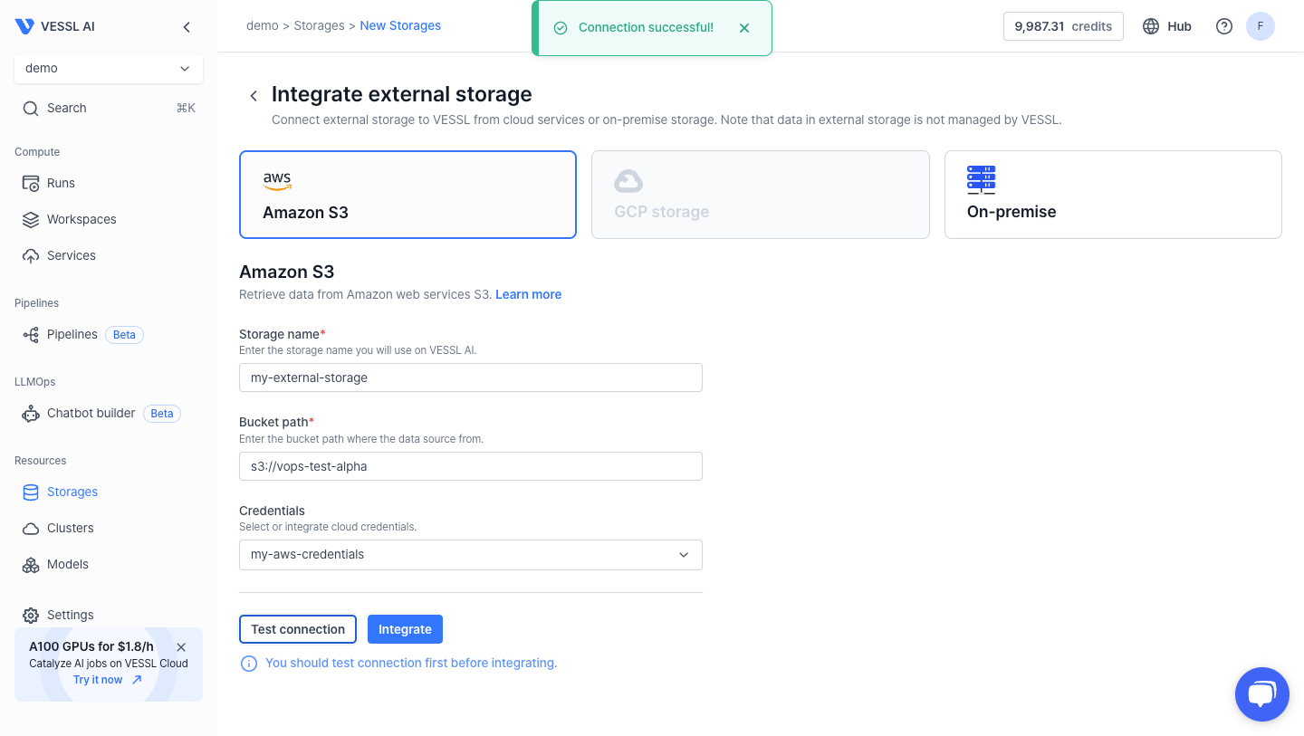Image resolution: width=1304 pixels, height=736 pixels.
Task: Open Clusters in the sidebar
Action: click(x=109, y=528)
